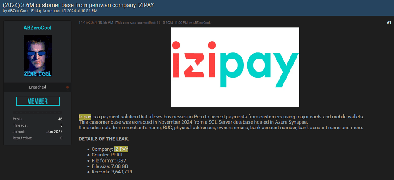Click the MEMBER rank badge

(38, 101)
